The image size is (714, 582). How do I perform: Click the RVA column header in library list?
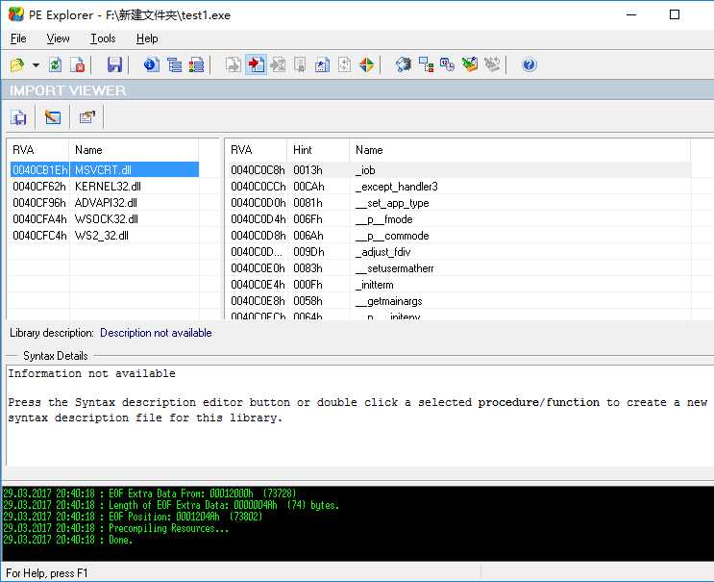38,150
